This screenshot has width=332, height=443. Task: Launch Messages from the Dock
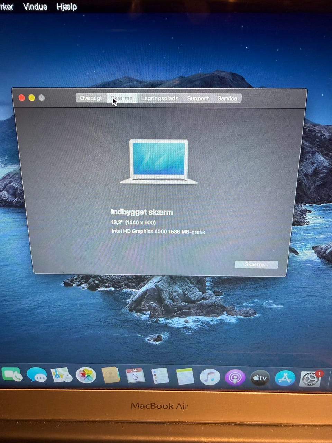[x=37, y=376]
